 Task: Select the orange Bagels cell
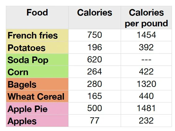pos(37,84)
